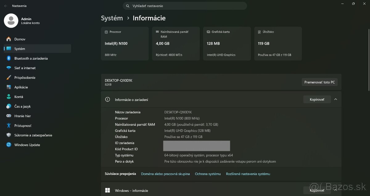Go back using the arrow icon
This screenshot has width=370, height=196.
coord(6,6)
